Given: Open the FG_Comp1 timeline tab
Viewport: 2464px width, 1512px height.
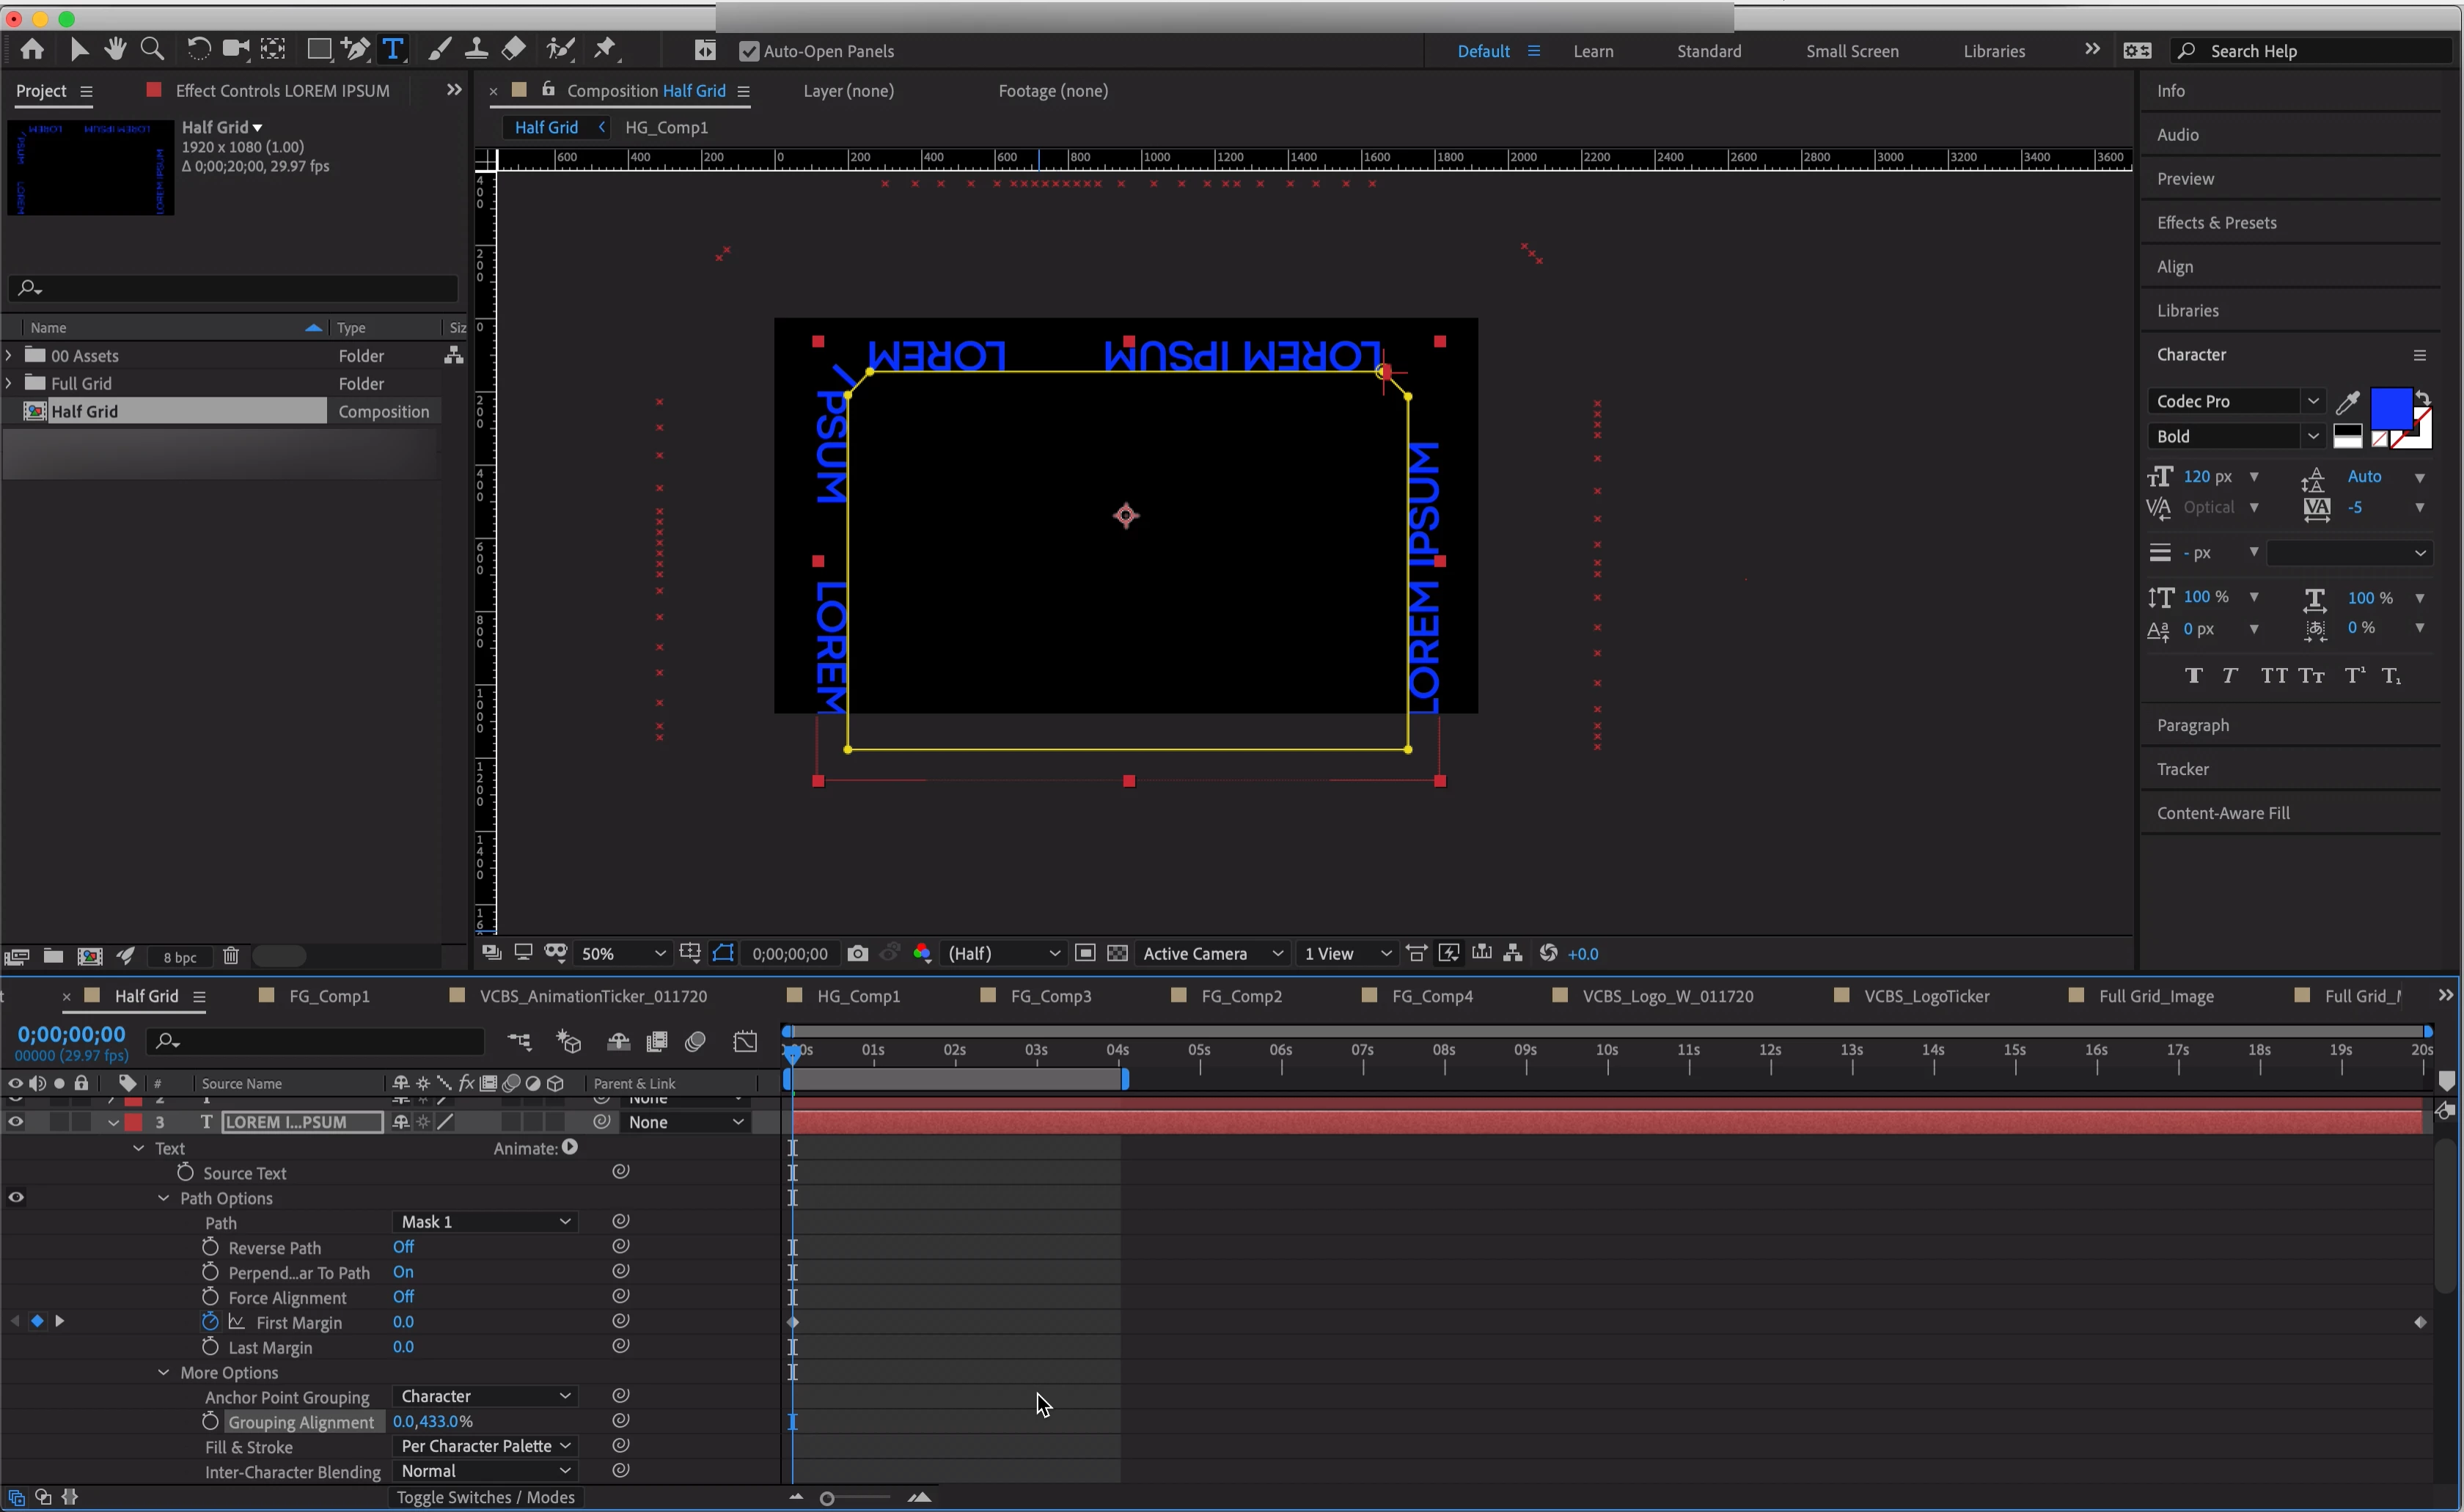Looking at the screenshot, I should 329,996.
